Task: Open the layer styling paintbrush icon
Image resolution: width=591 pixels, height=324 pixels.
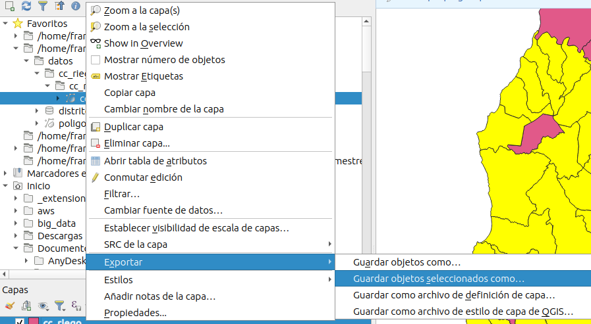Action: tap(9, 306)
